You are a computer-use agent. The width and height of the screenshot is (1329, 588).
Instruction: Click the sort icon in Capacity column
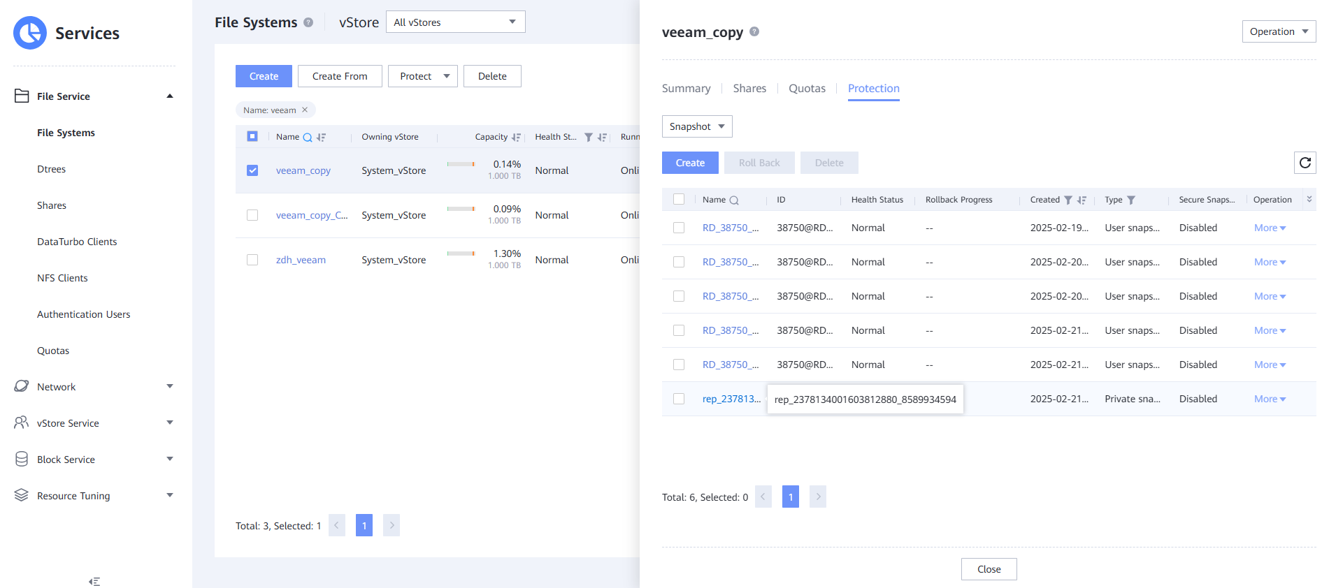516,138
